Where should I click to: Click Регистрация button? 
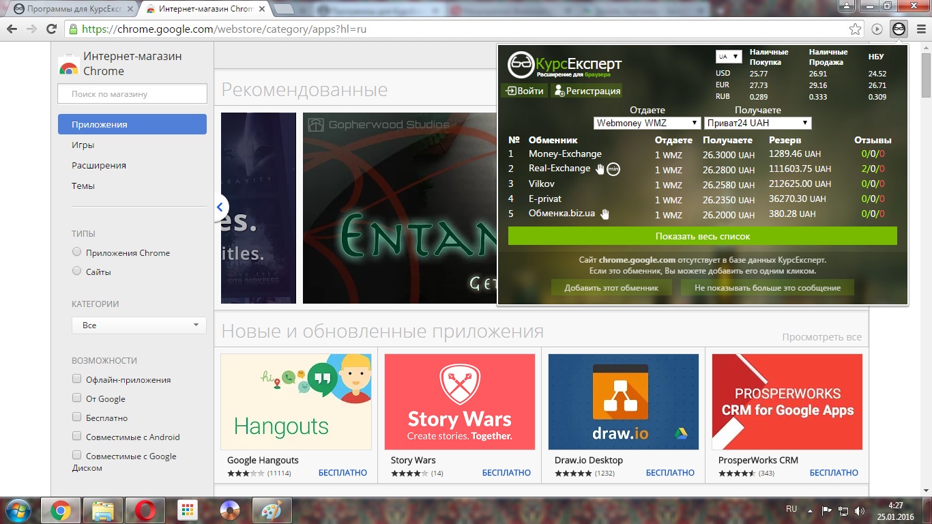coord(587,91)
